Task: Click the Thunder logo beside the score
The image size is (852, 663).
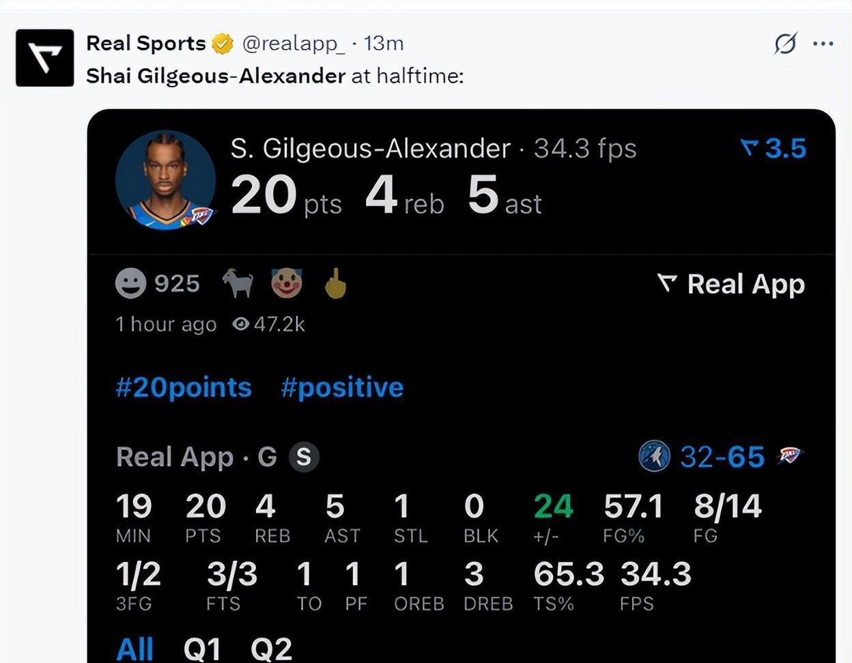Action: 790,456
